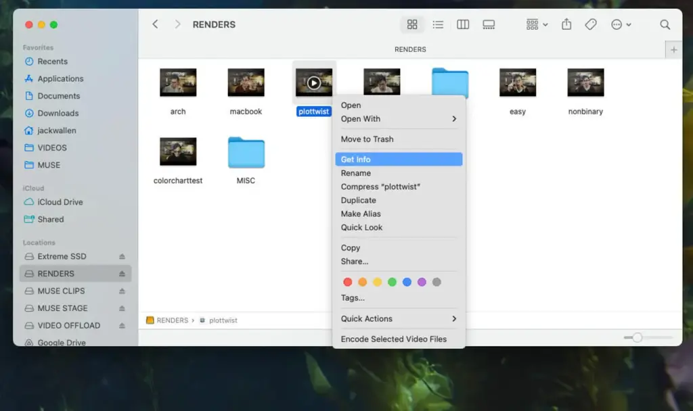The image size is (693, 411).
Task: Click the Share toolbar icon
Action: pyautogui.click(x=566, y=25)
